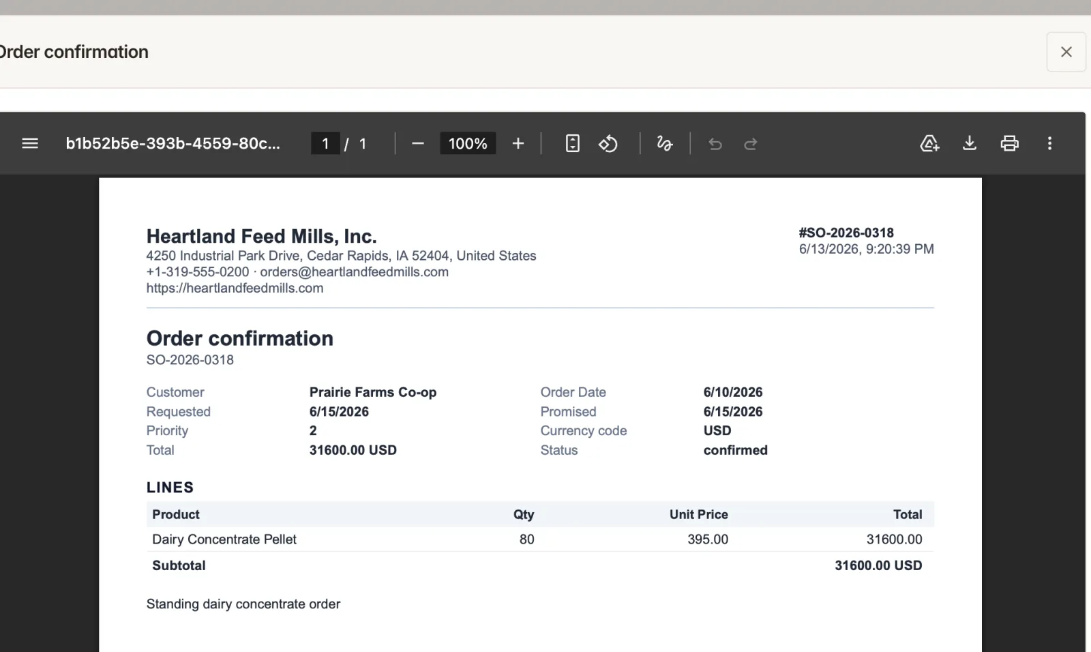
Task: Zoom in with the plus icon
Action: click(518, 143)
